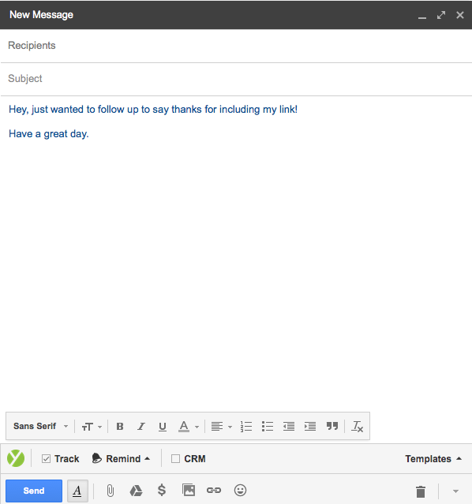Expand the Templates menu

(433, 459)
